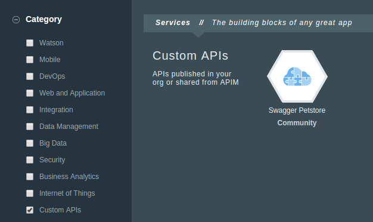Enable the Big Data filter

pyautogui.click(x=30, y=143)
